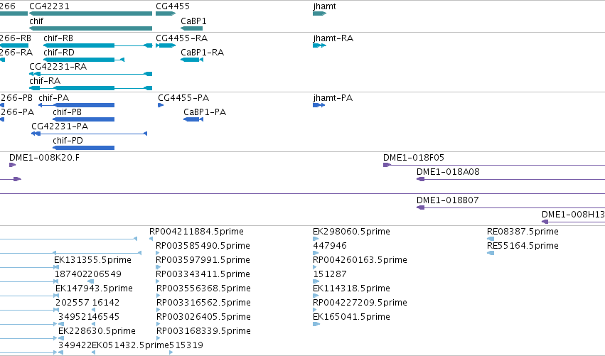Click the CG42231 gene label
605x356 pixels.
tap(49, 6)
